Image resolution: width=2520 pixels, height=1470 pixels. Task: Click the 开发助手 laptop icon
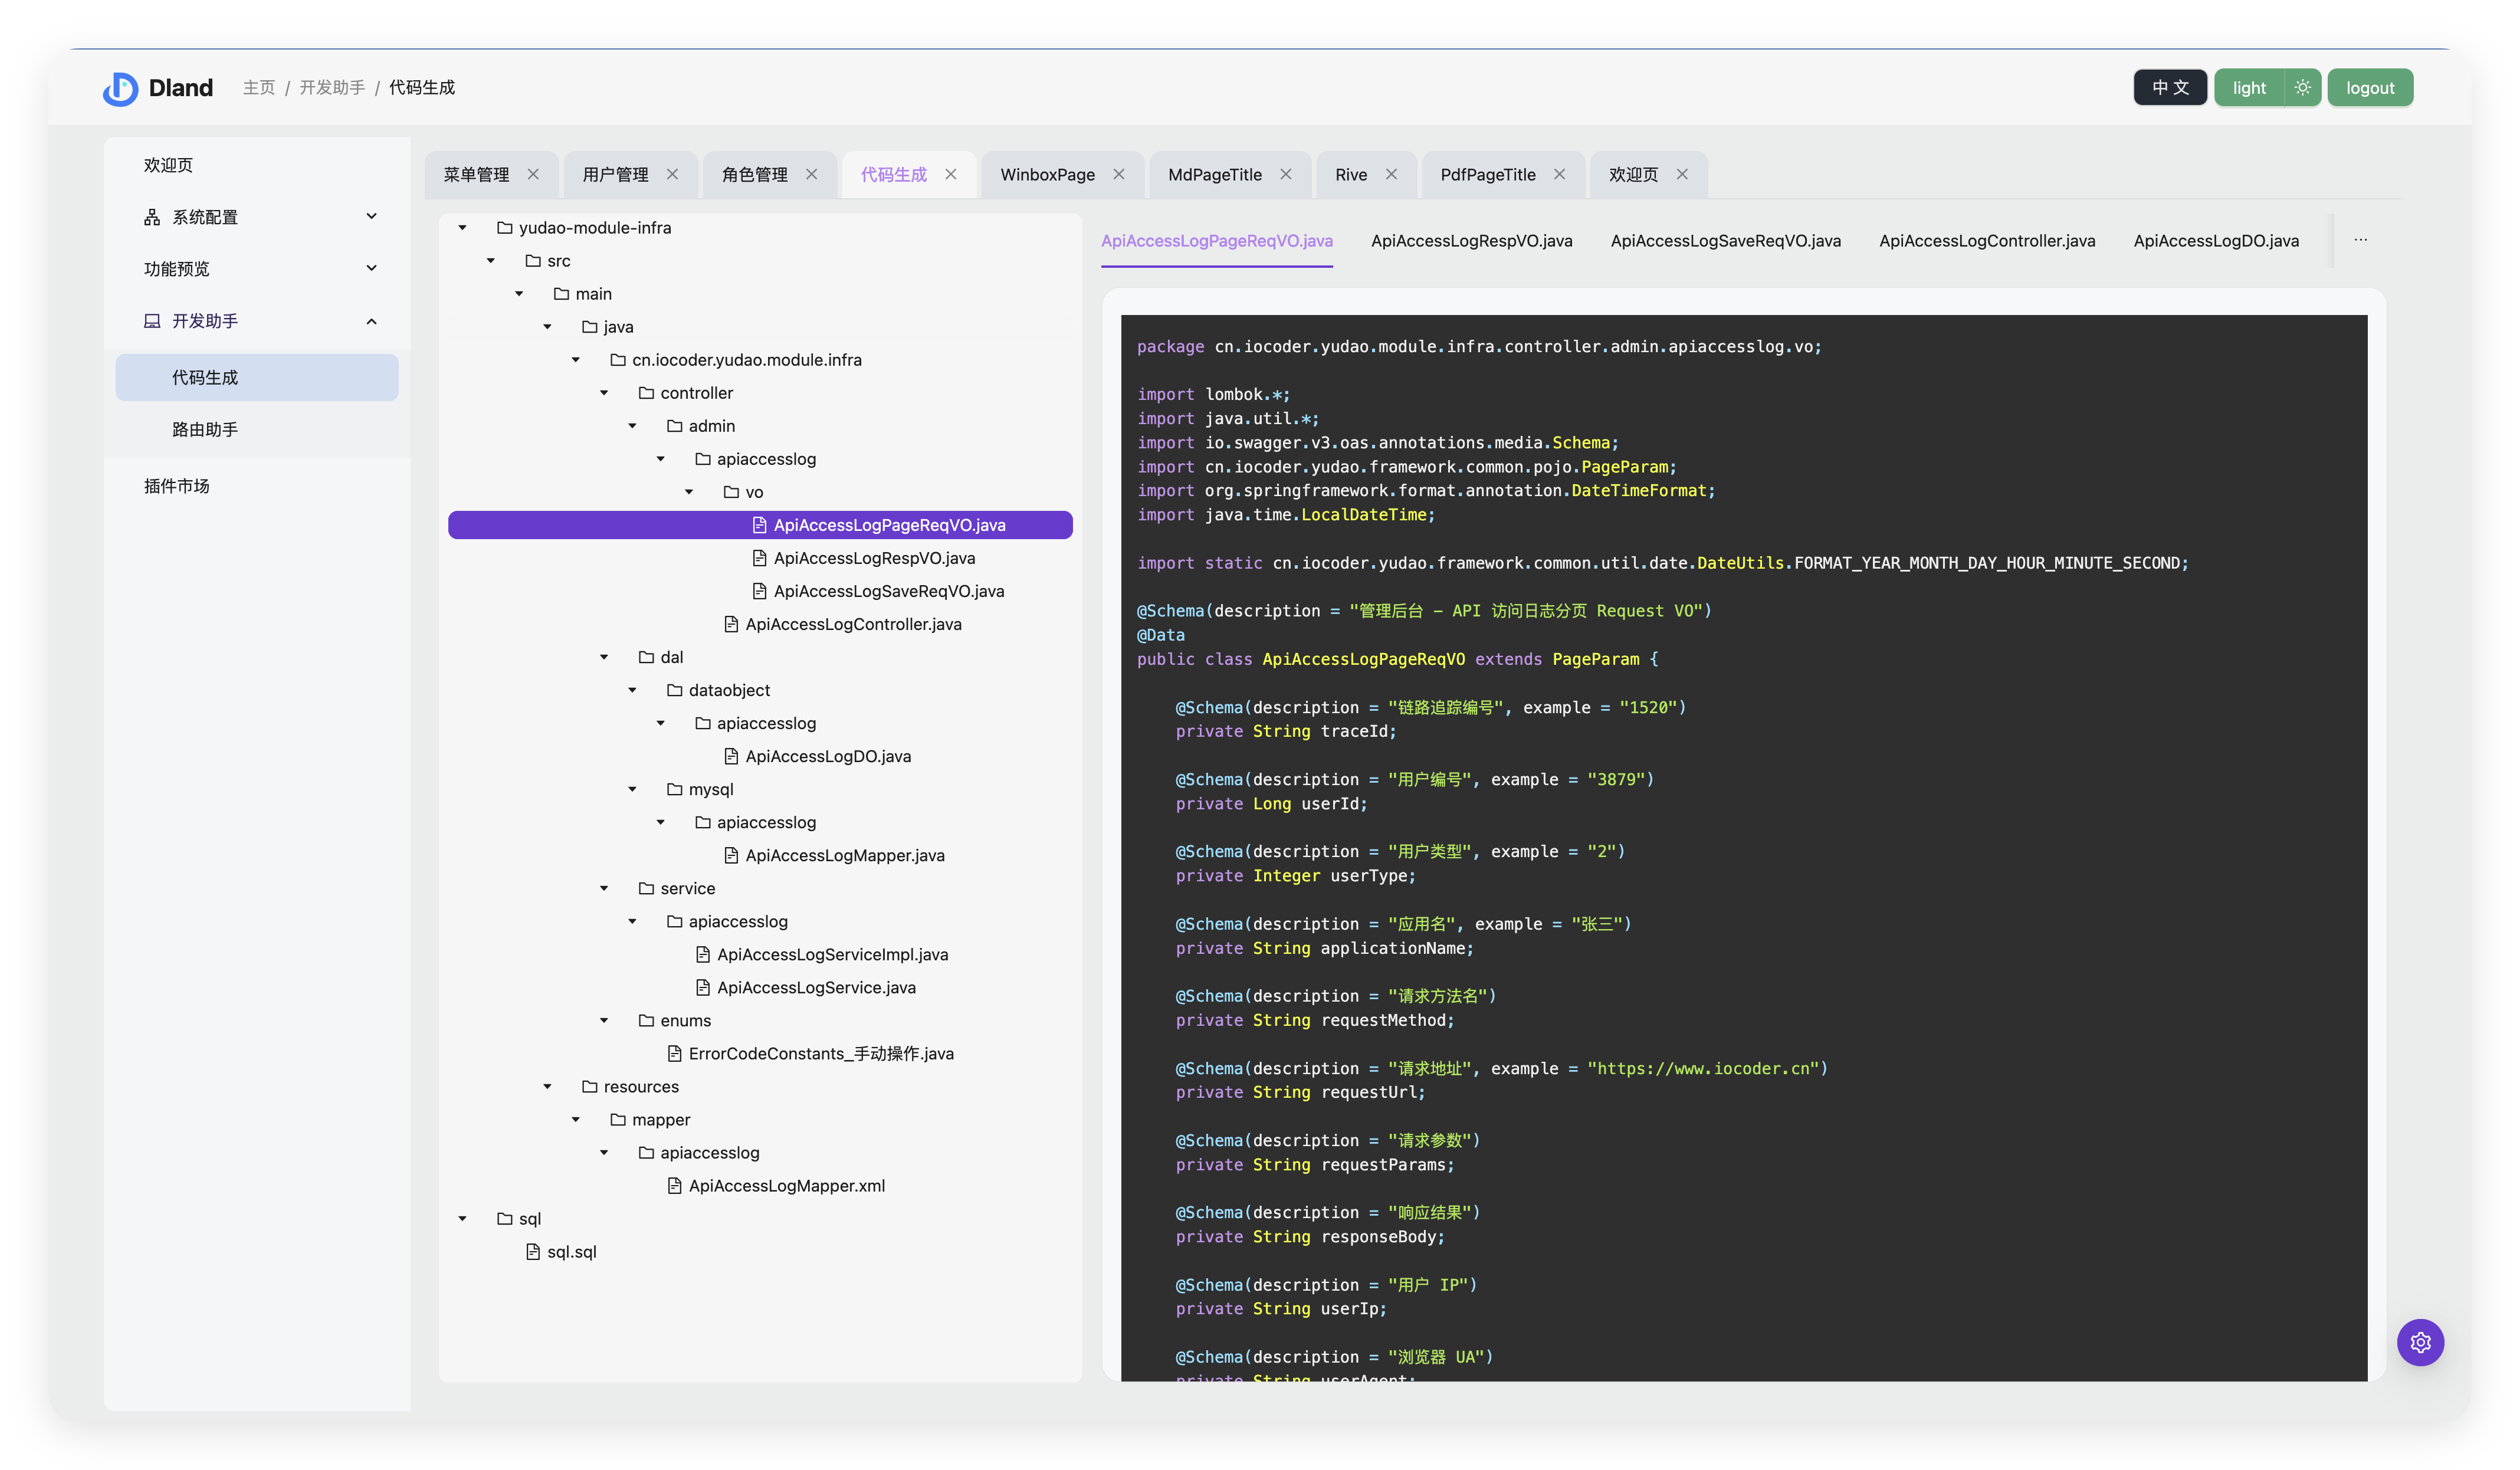[x=152, y=321]
